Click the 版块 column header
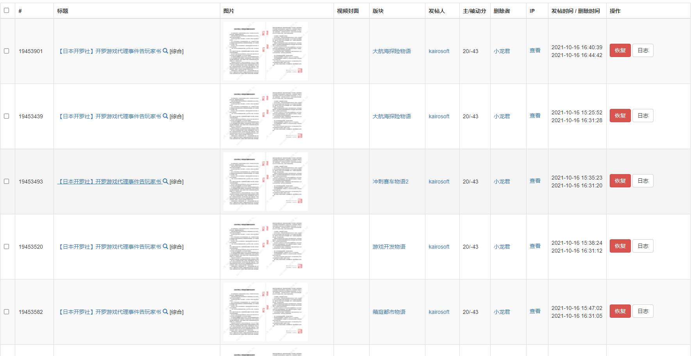The image size is (691, 356). click(x=378, y=11)
